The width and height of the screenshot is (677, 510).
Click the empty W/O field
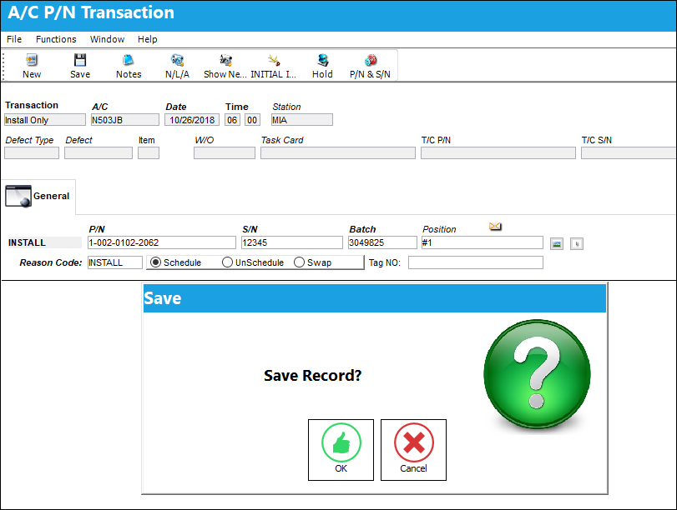(224, 153)
